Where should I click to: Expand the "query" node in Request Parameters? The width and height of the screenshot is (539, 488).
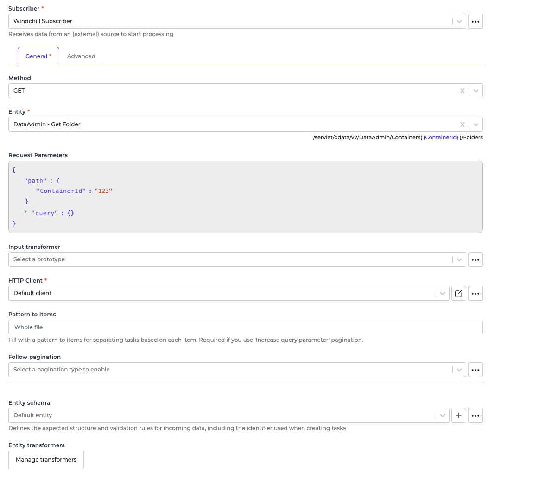(25, 212)
